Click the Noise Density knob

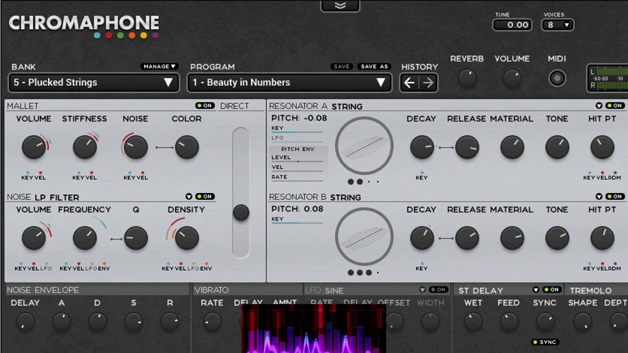pyautogui.click(x=187, y=238)
